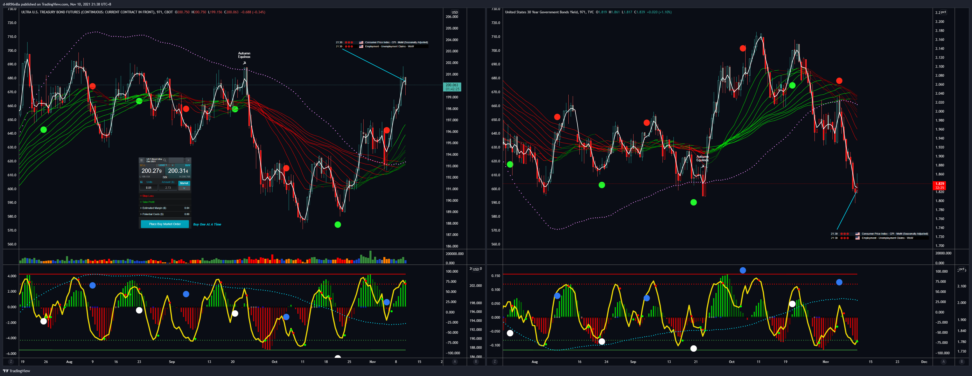This screenshot has width=972, height=376.
Task: Click the Units input field
Action: point(149,188)
